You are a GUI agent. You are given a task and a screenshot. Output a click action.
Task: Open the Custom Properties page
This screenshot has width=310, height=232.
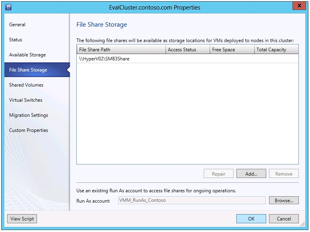pos(29,130)
